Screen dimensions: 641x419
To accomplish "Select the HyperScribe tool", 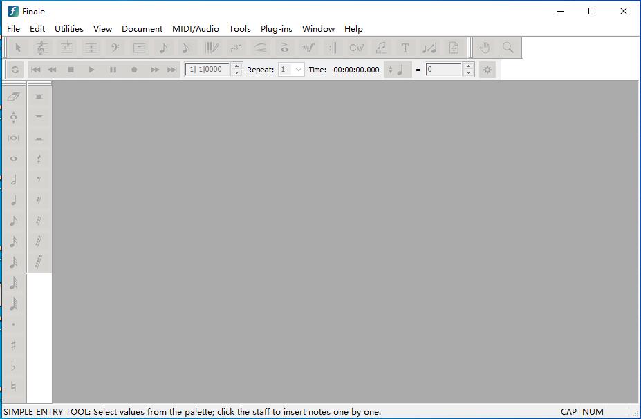I will click(212, 48).
